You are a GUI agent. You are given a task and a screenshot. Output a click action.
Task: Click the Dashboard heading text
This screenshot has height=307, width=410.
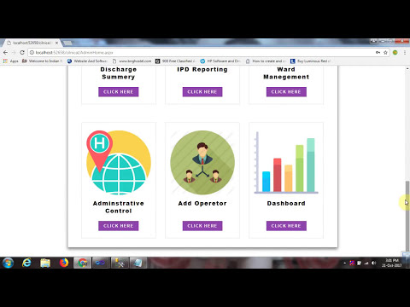(286, 204)
